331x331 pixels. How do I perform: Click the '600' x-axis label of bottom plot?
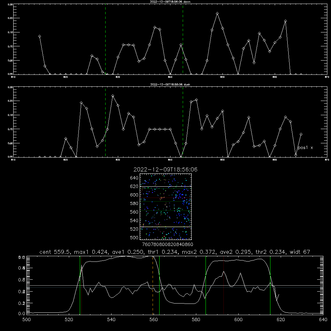coord(238,320)
